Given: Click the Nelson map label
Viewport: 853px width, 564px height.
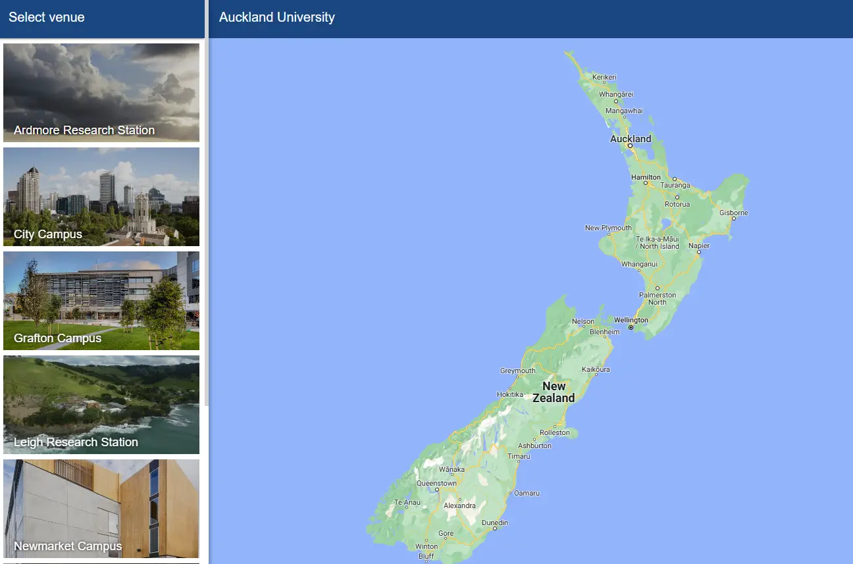Looking at the screenshot, I should tap(583, 322).
